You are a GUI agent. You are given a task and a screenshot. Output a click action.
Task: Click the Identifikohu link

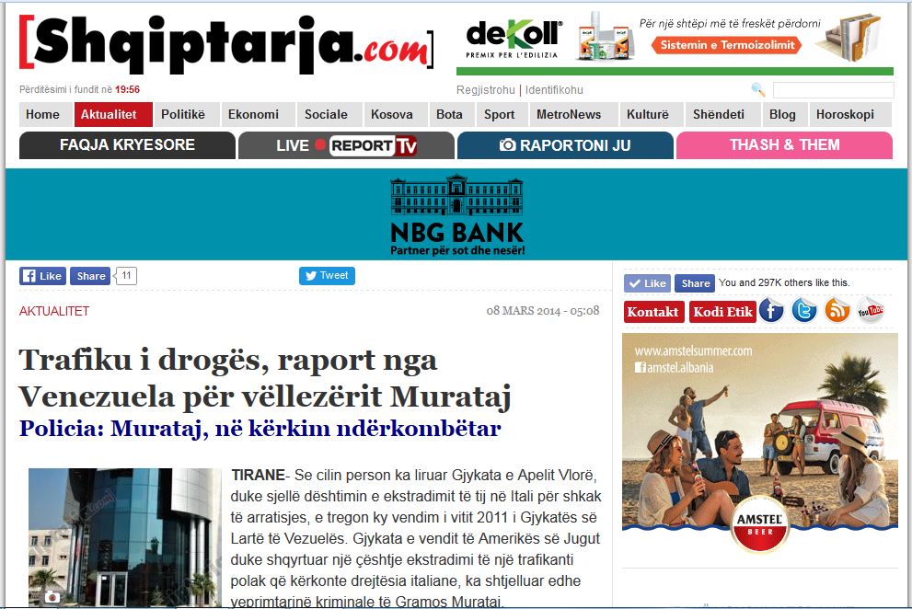click(x=554, y=90)
